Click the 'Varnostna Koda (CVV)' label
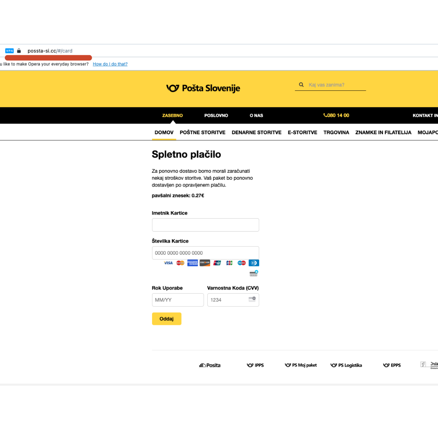 (x=233, y=288)
